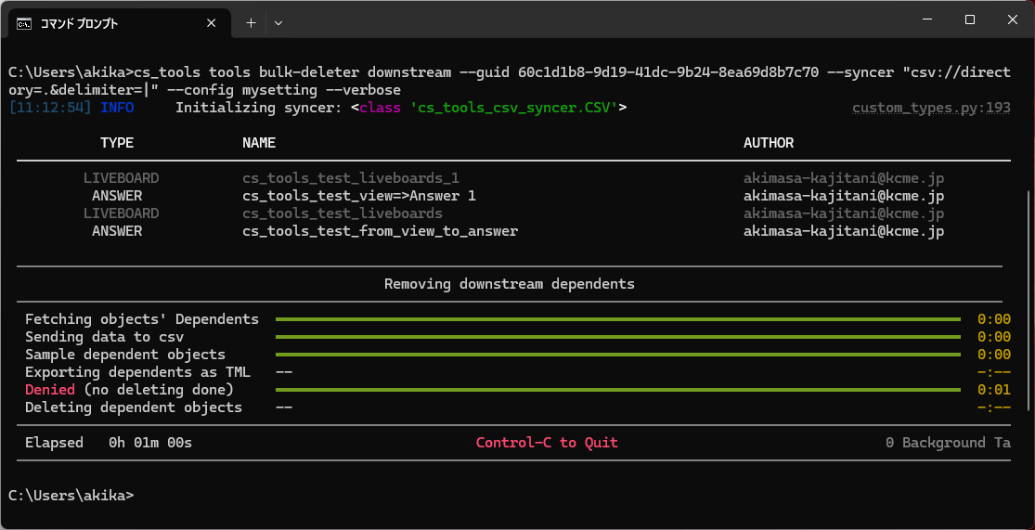Click the Denied progress bar
1035x530 pixels.
[x=617, y=390]
